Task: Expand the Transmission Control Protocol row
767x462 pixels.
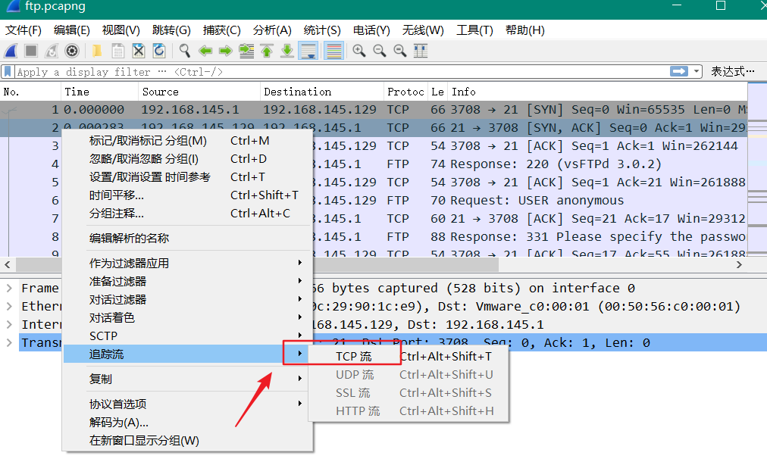Action: click(x=9, y=342)
